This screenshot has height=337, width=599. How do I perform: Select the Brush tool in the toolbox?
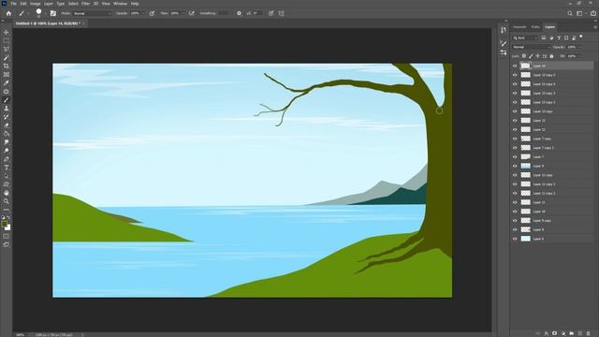click(7, 100)
